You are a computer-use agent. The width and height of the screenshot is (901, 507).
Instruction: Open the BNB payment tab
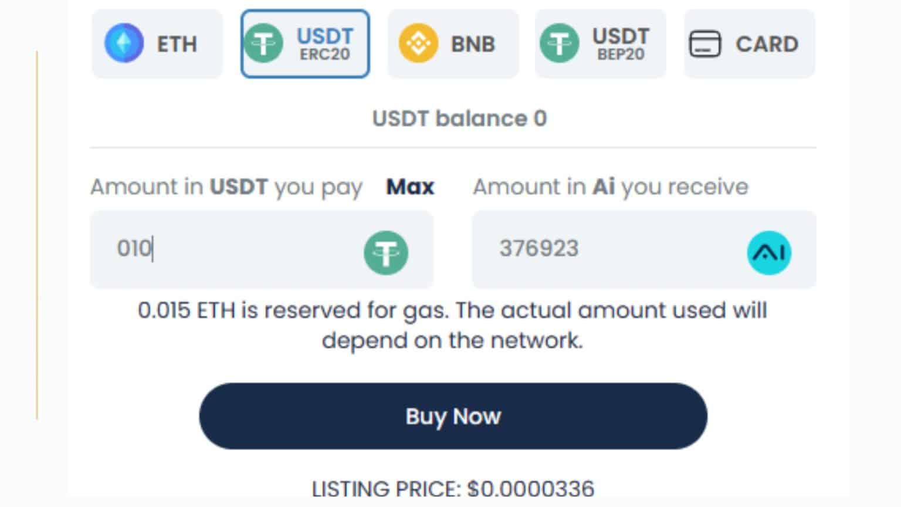[452, 43]
